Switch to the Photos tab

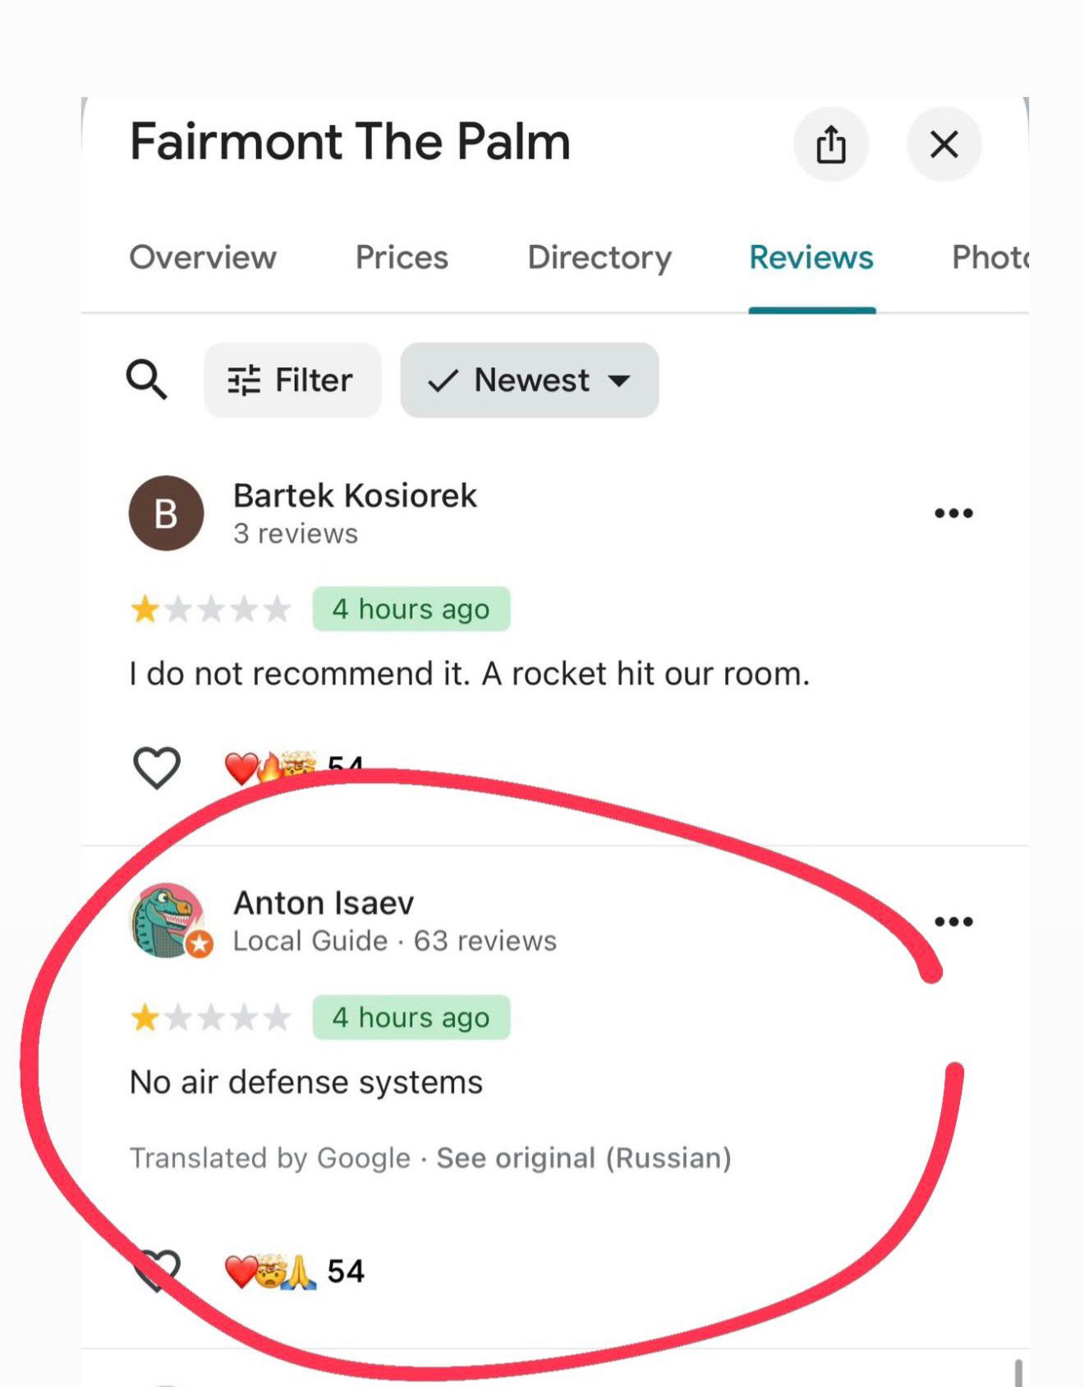pos(990,257)
